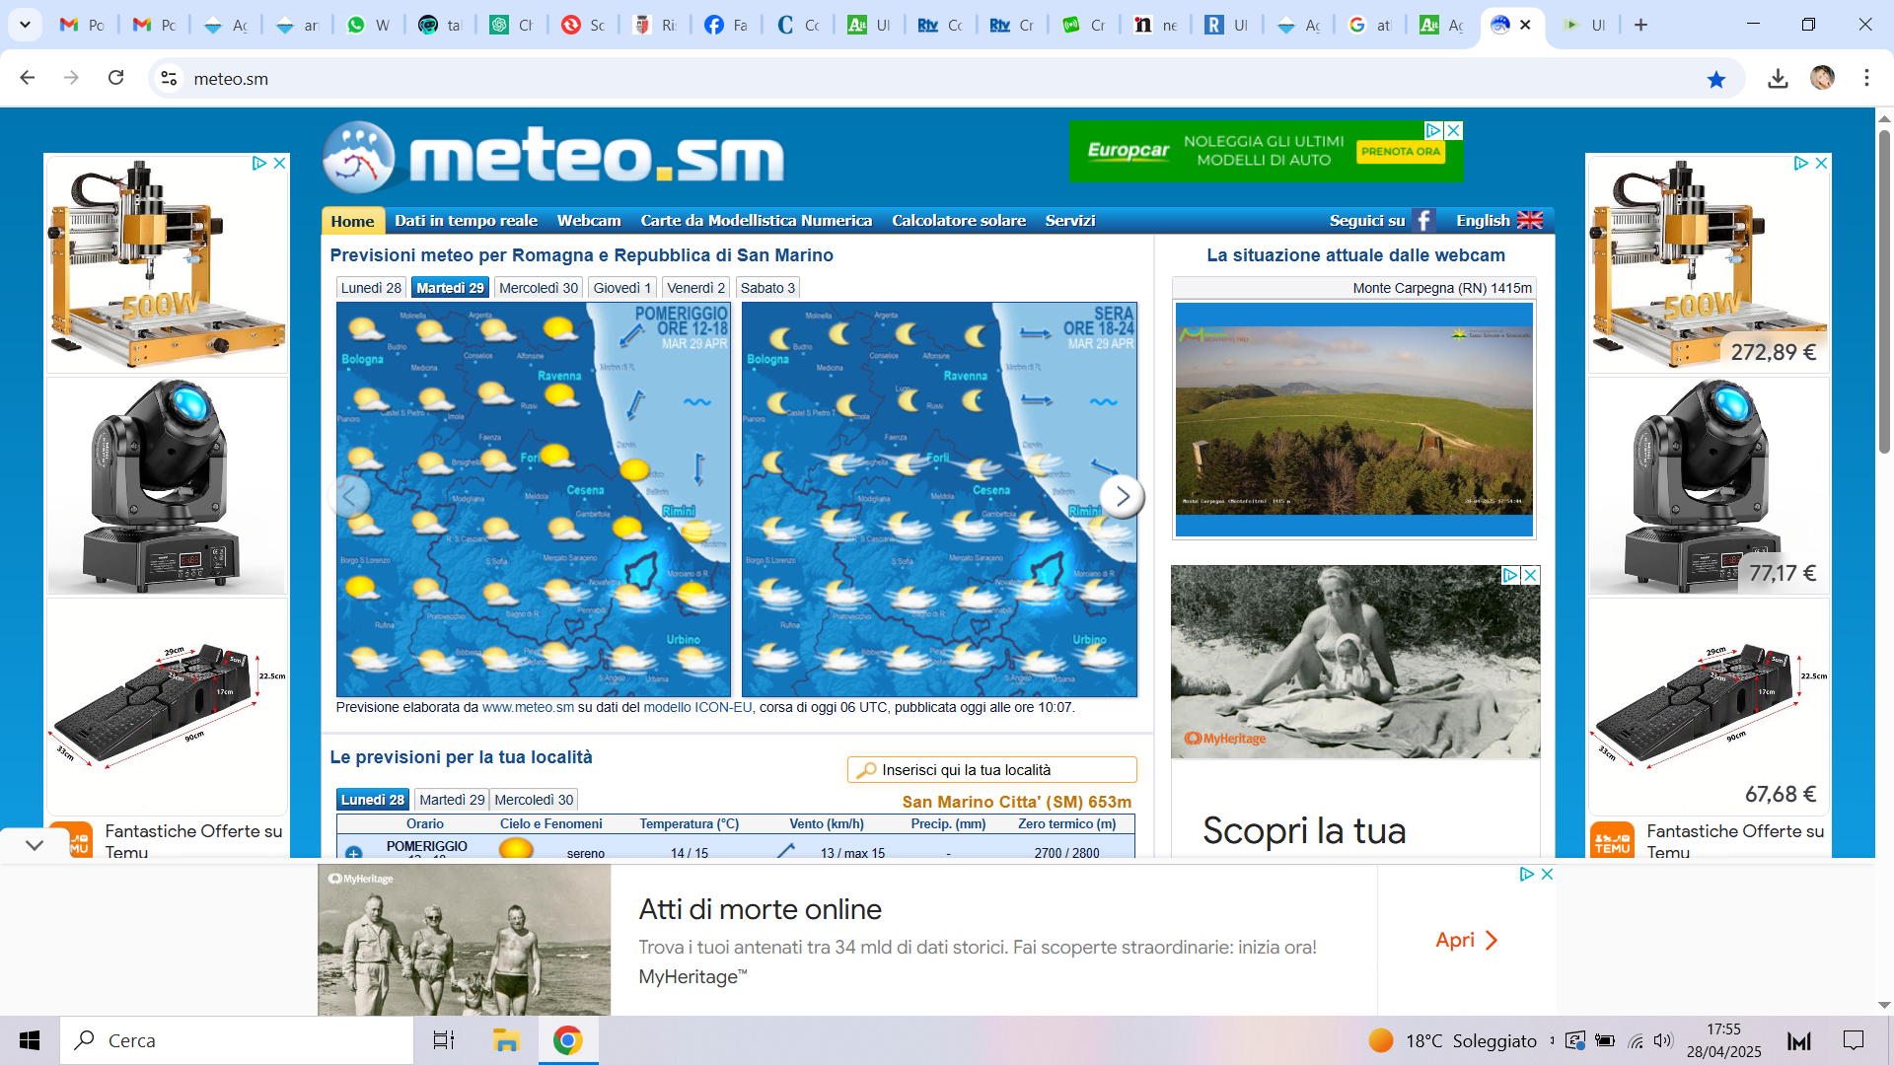Open the Pomeriggio ore 12-18 forecast map
The image size is (1894, 1065).
pos(534,499)
